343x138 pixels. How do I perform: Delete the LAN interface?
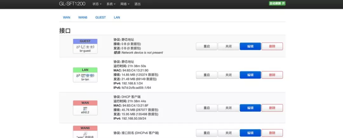click(272, 75)
